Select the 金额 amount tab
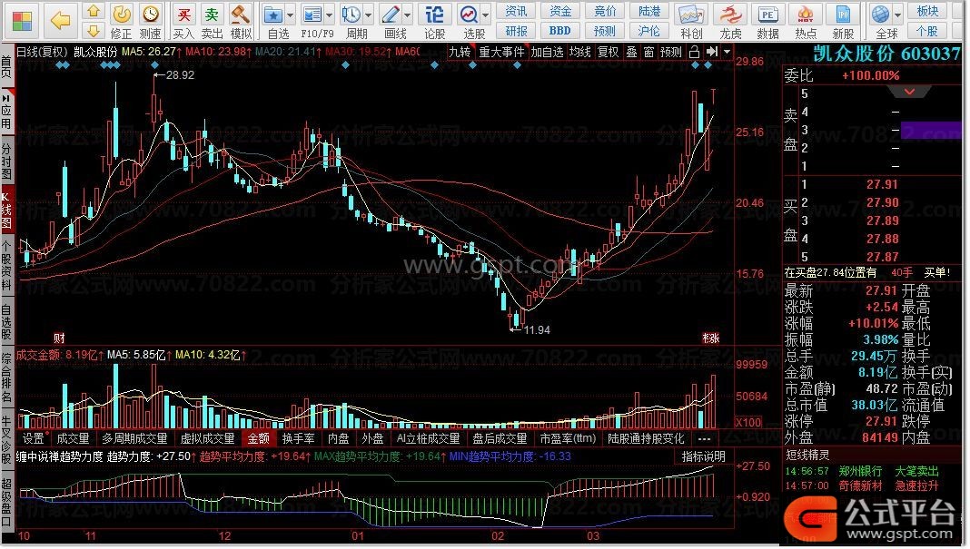Viewport: 970px width, 549px height. click(x=259, y=439)
